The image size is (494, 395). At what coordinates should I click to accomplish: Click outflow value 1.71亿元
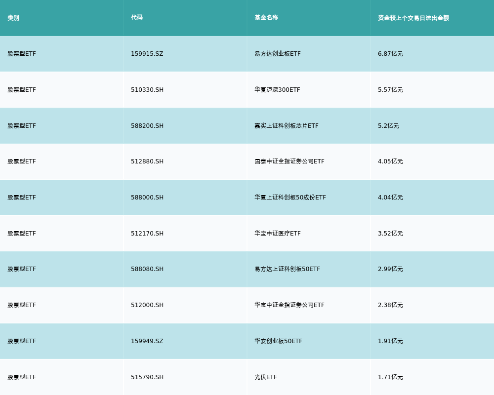point(390,377)
